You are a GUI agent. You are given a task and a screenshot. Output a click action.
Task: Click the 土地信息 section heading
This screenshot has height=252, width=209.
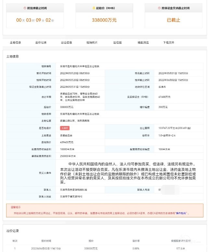13,56
